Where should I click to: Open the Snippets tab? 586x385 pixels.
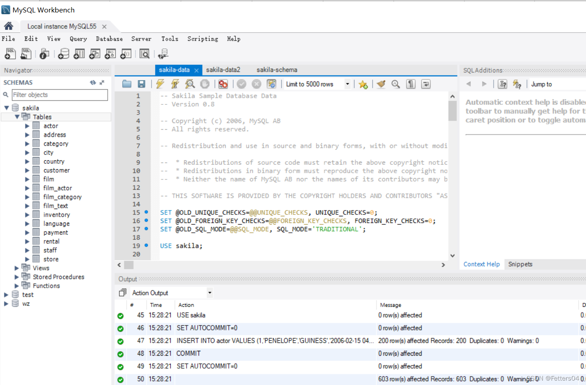point(520,264)
